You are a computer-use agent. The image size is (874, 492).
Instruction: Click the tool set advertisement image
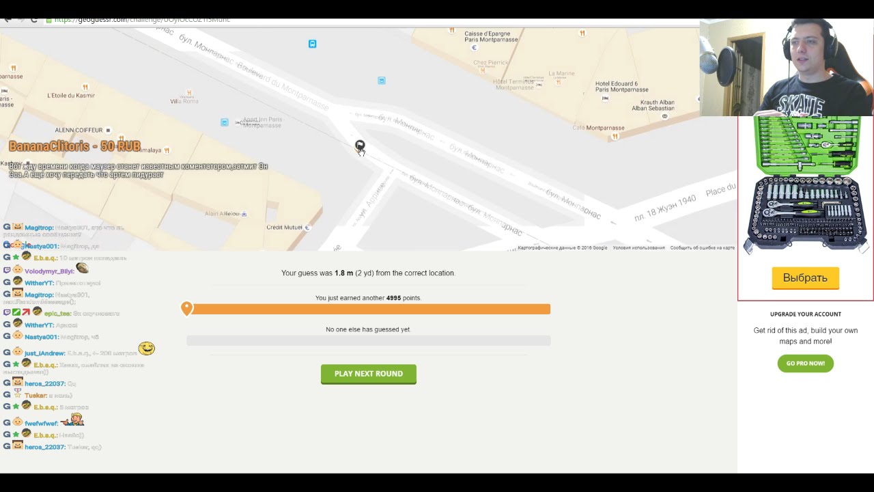(x=806, y=186)
